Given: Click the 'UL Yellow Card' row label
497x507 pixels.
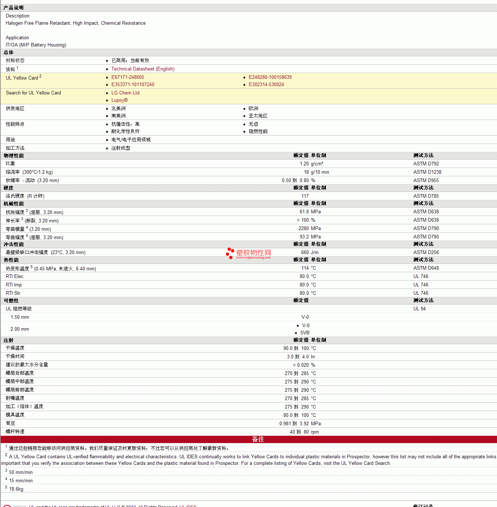Looking at the screenshot, I should (x=22, y=78).
